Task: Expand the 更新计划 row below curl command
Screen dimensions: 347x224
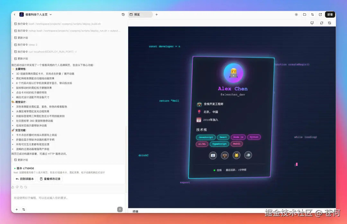Action: pos(21,59)
